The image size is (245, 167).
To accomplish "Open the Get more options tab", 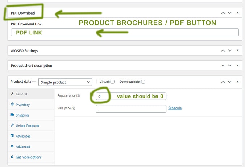I will point(28,157).
